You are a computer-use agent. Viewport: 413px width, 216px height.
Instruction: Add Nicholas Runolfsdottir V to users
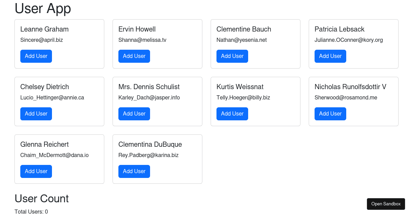coord(330,114)
